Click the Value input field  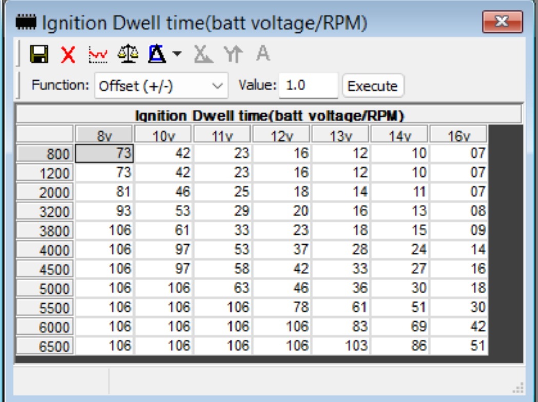[309, 86]
